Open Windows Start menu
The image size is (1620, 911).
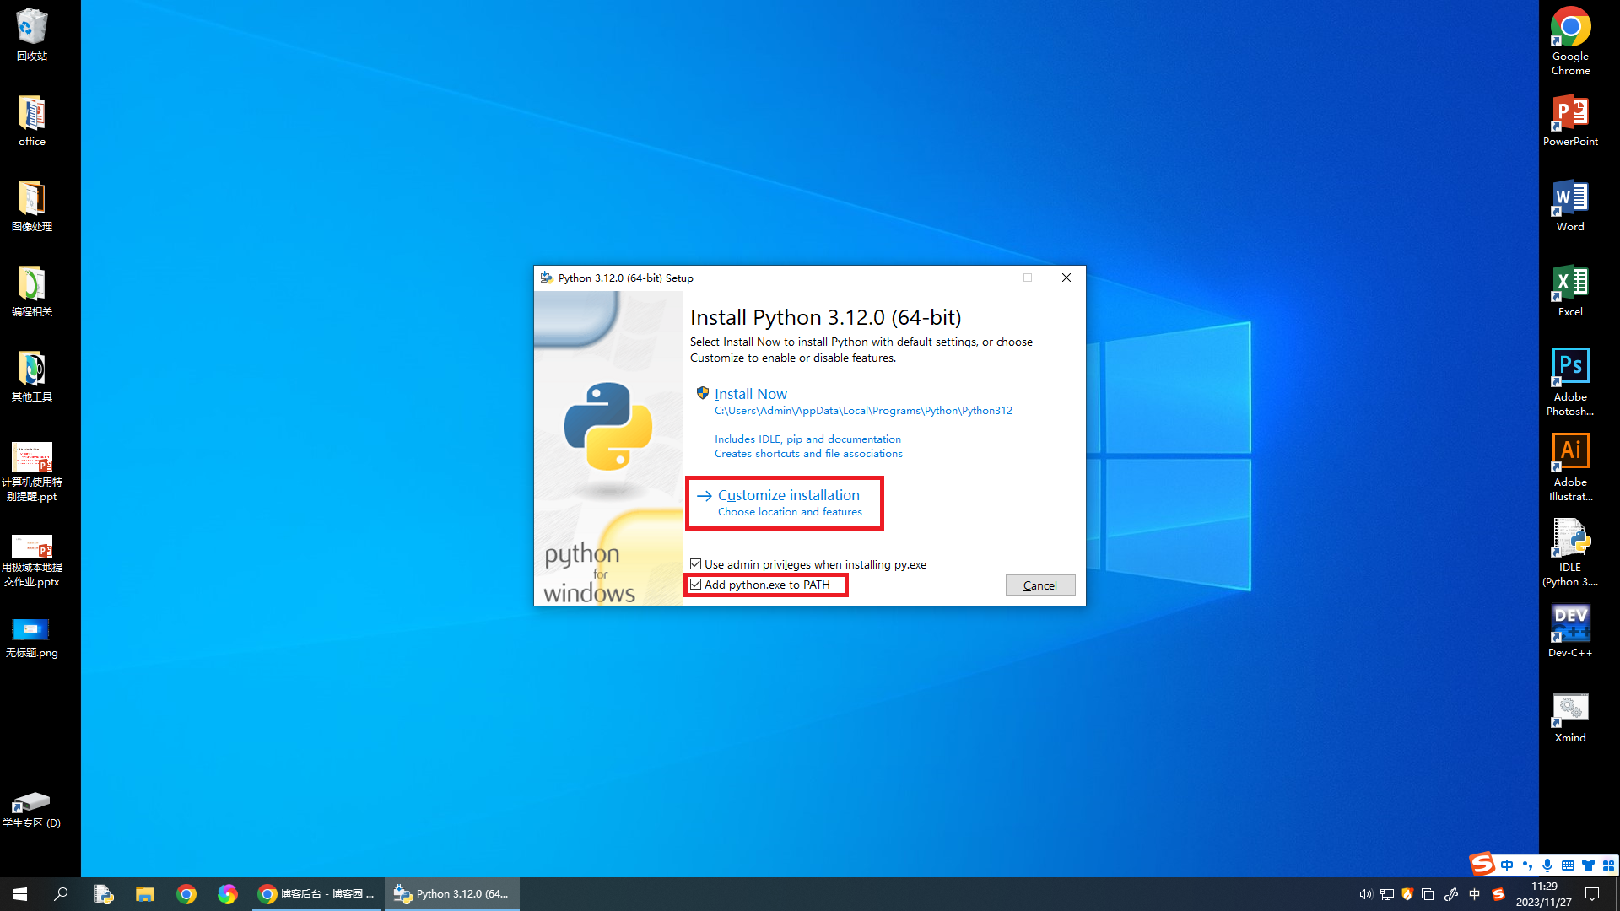[x=20, y=894]
